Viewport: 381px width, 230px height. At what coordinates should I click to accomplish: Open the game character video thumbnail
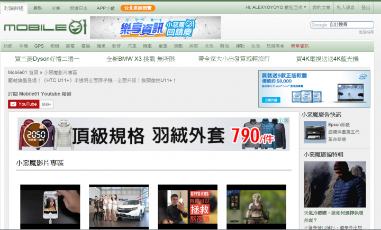[256, 207]
